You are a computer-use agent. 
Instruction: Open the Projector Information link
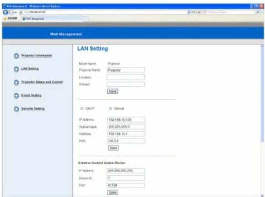coord(36,55)
